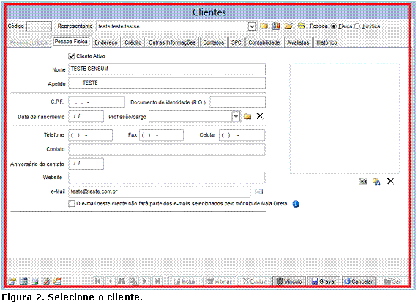The height and width of the screenshot is (304, 418).
Task: Expand the Profissão/cargo dropdown arrow
Action: [236, 116]
